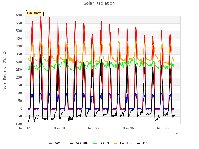
Task: Click the 100 y-axis tick label
Action: (19, 93)
